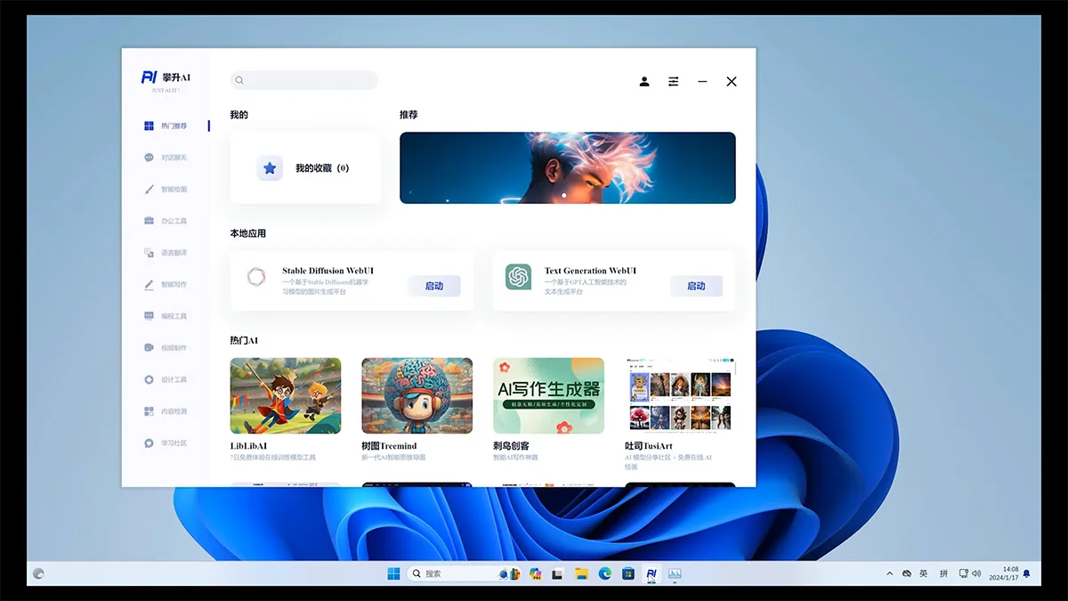Open Microsoft Edge from the taskbar

pyautogui.click(x=605, y=573)
